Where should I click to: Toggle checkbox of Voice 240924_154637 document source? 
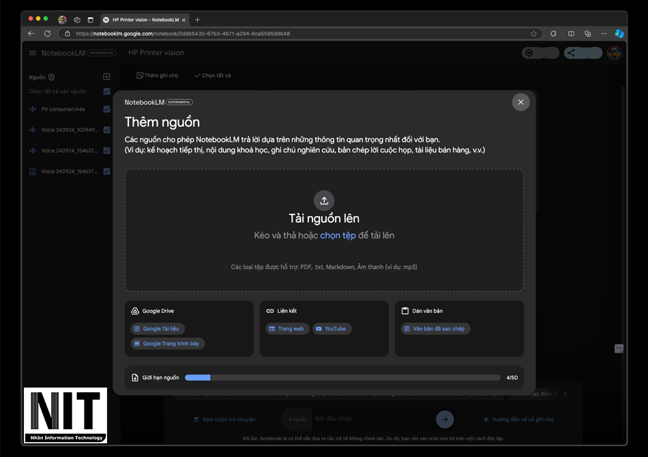[106, 171]
